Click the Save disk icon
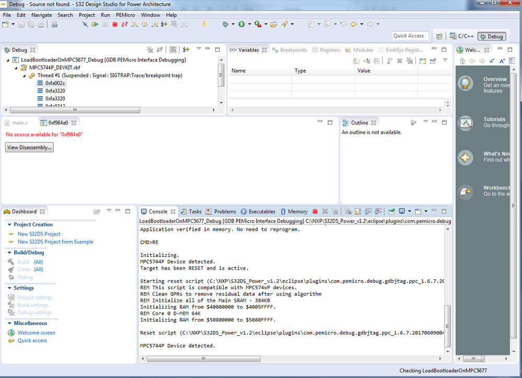 click(x=21, y=24)
